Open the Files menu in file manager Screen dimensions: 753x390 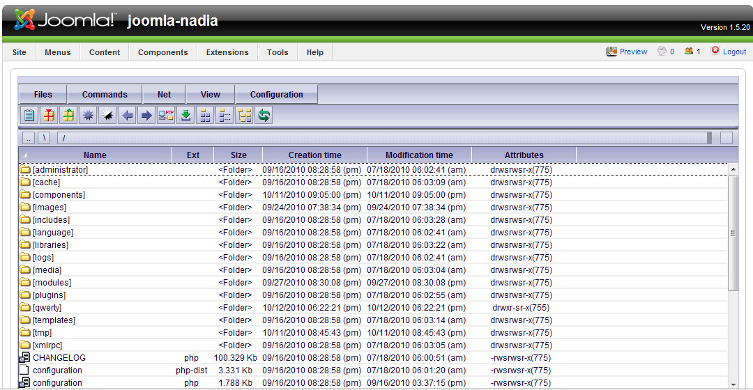click(43, 95)
